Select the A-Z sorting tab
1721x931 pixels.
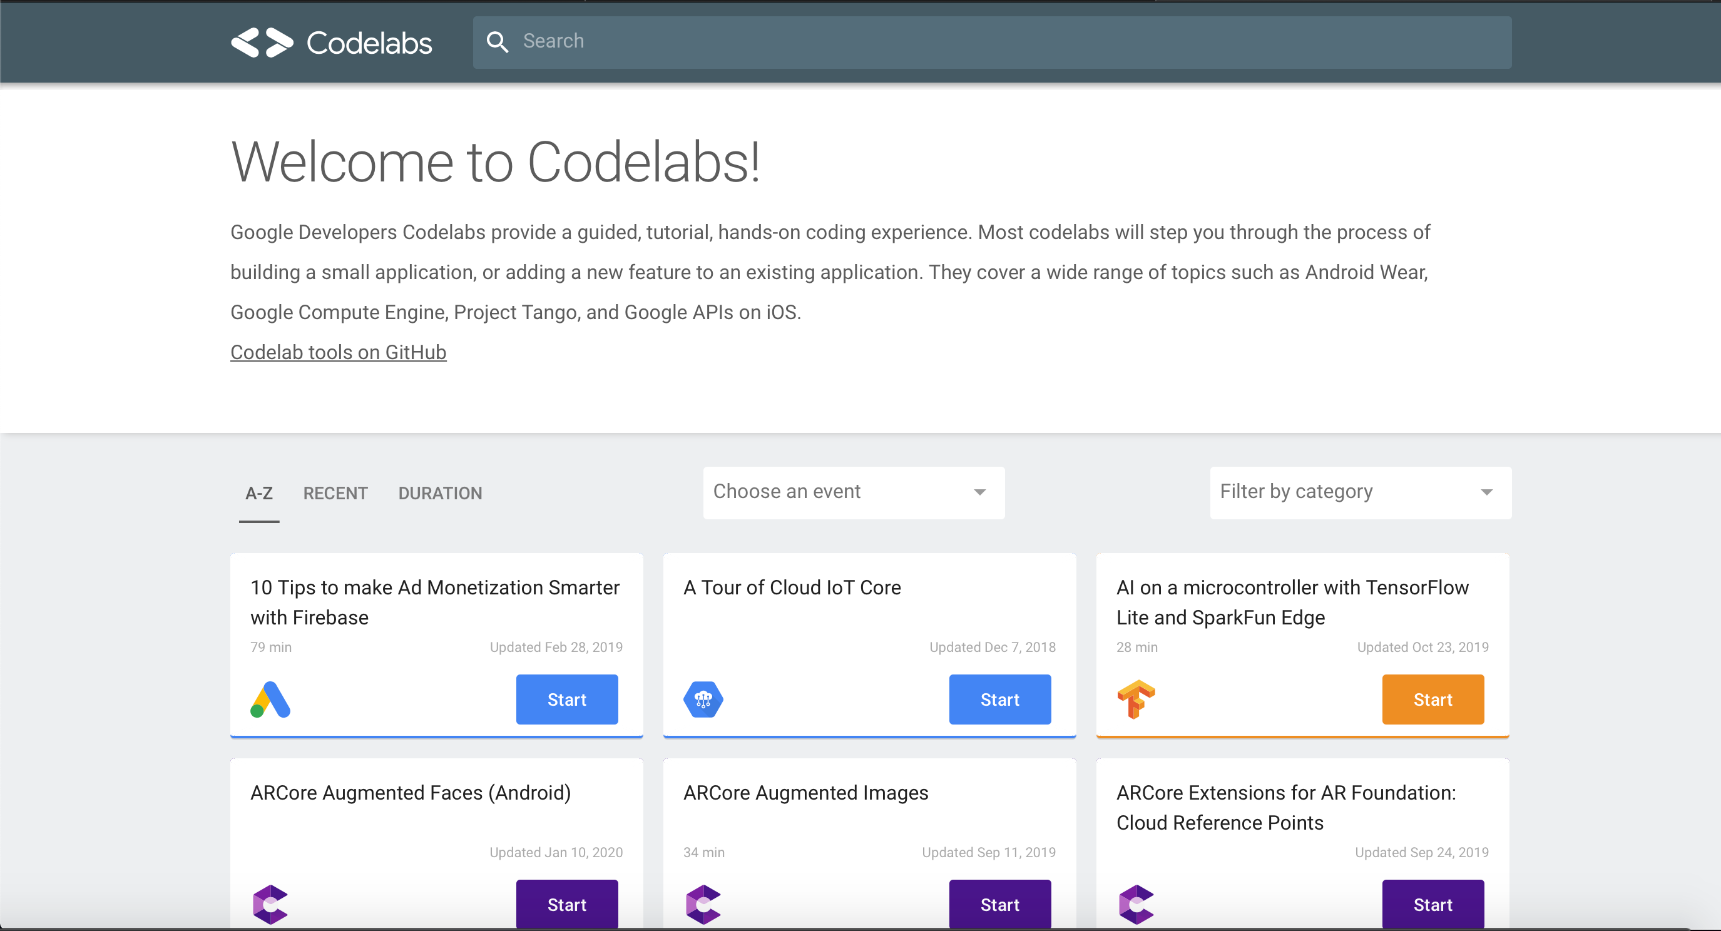pyautogui.click(x=258, y=493)
